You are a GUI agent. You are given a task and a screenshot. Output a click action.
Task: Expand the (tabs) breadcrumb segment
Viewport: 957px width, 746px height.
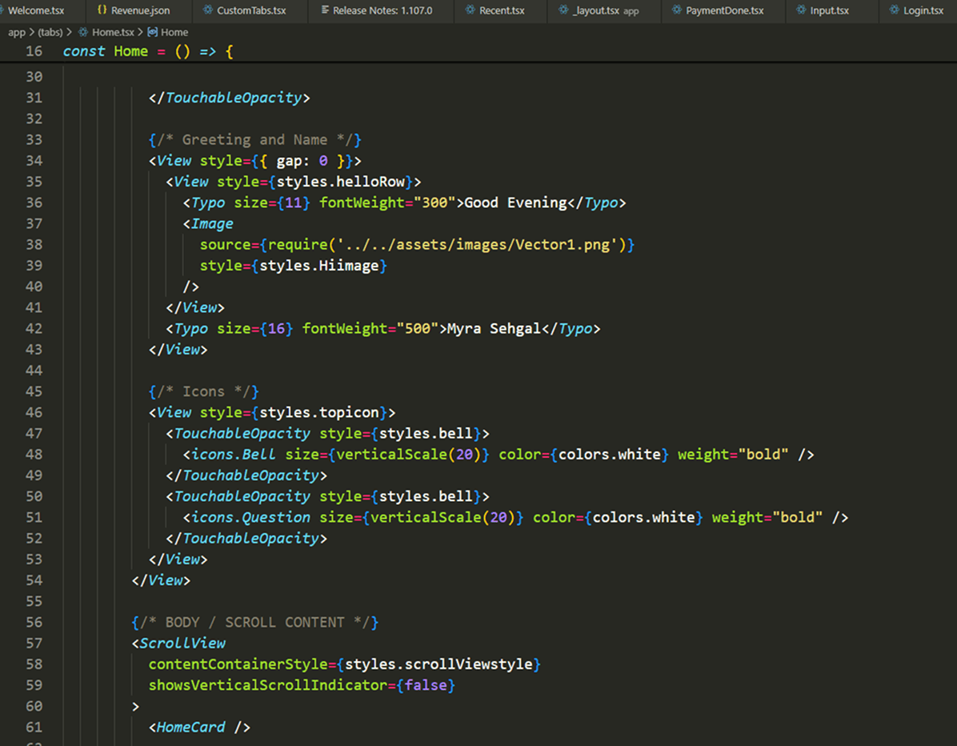(x=50, y=32)
